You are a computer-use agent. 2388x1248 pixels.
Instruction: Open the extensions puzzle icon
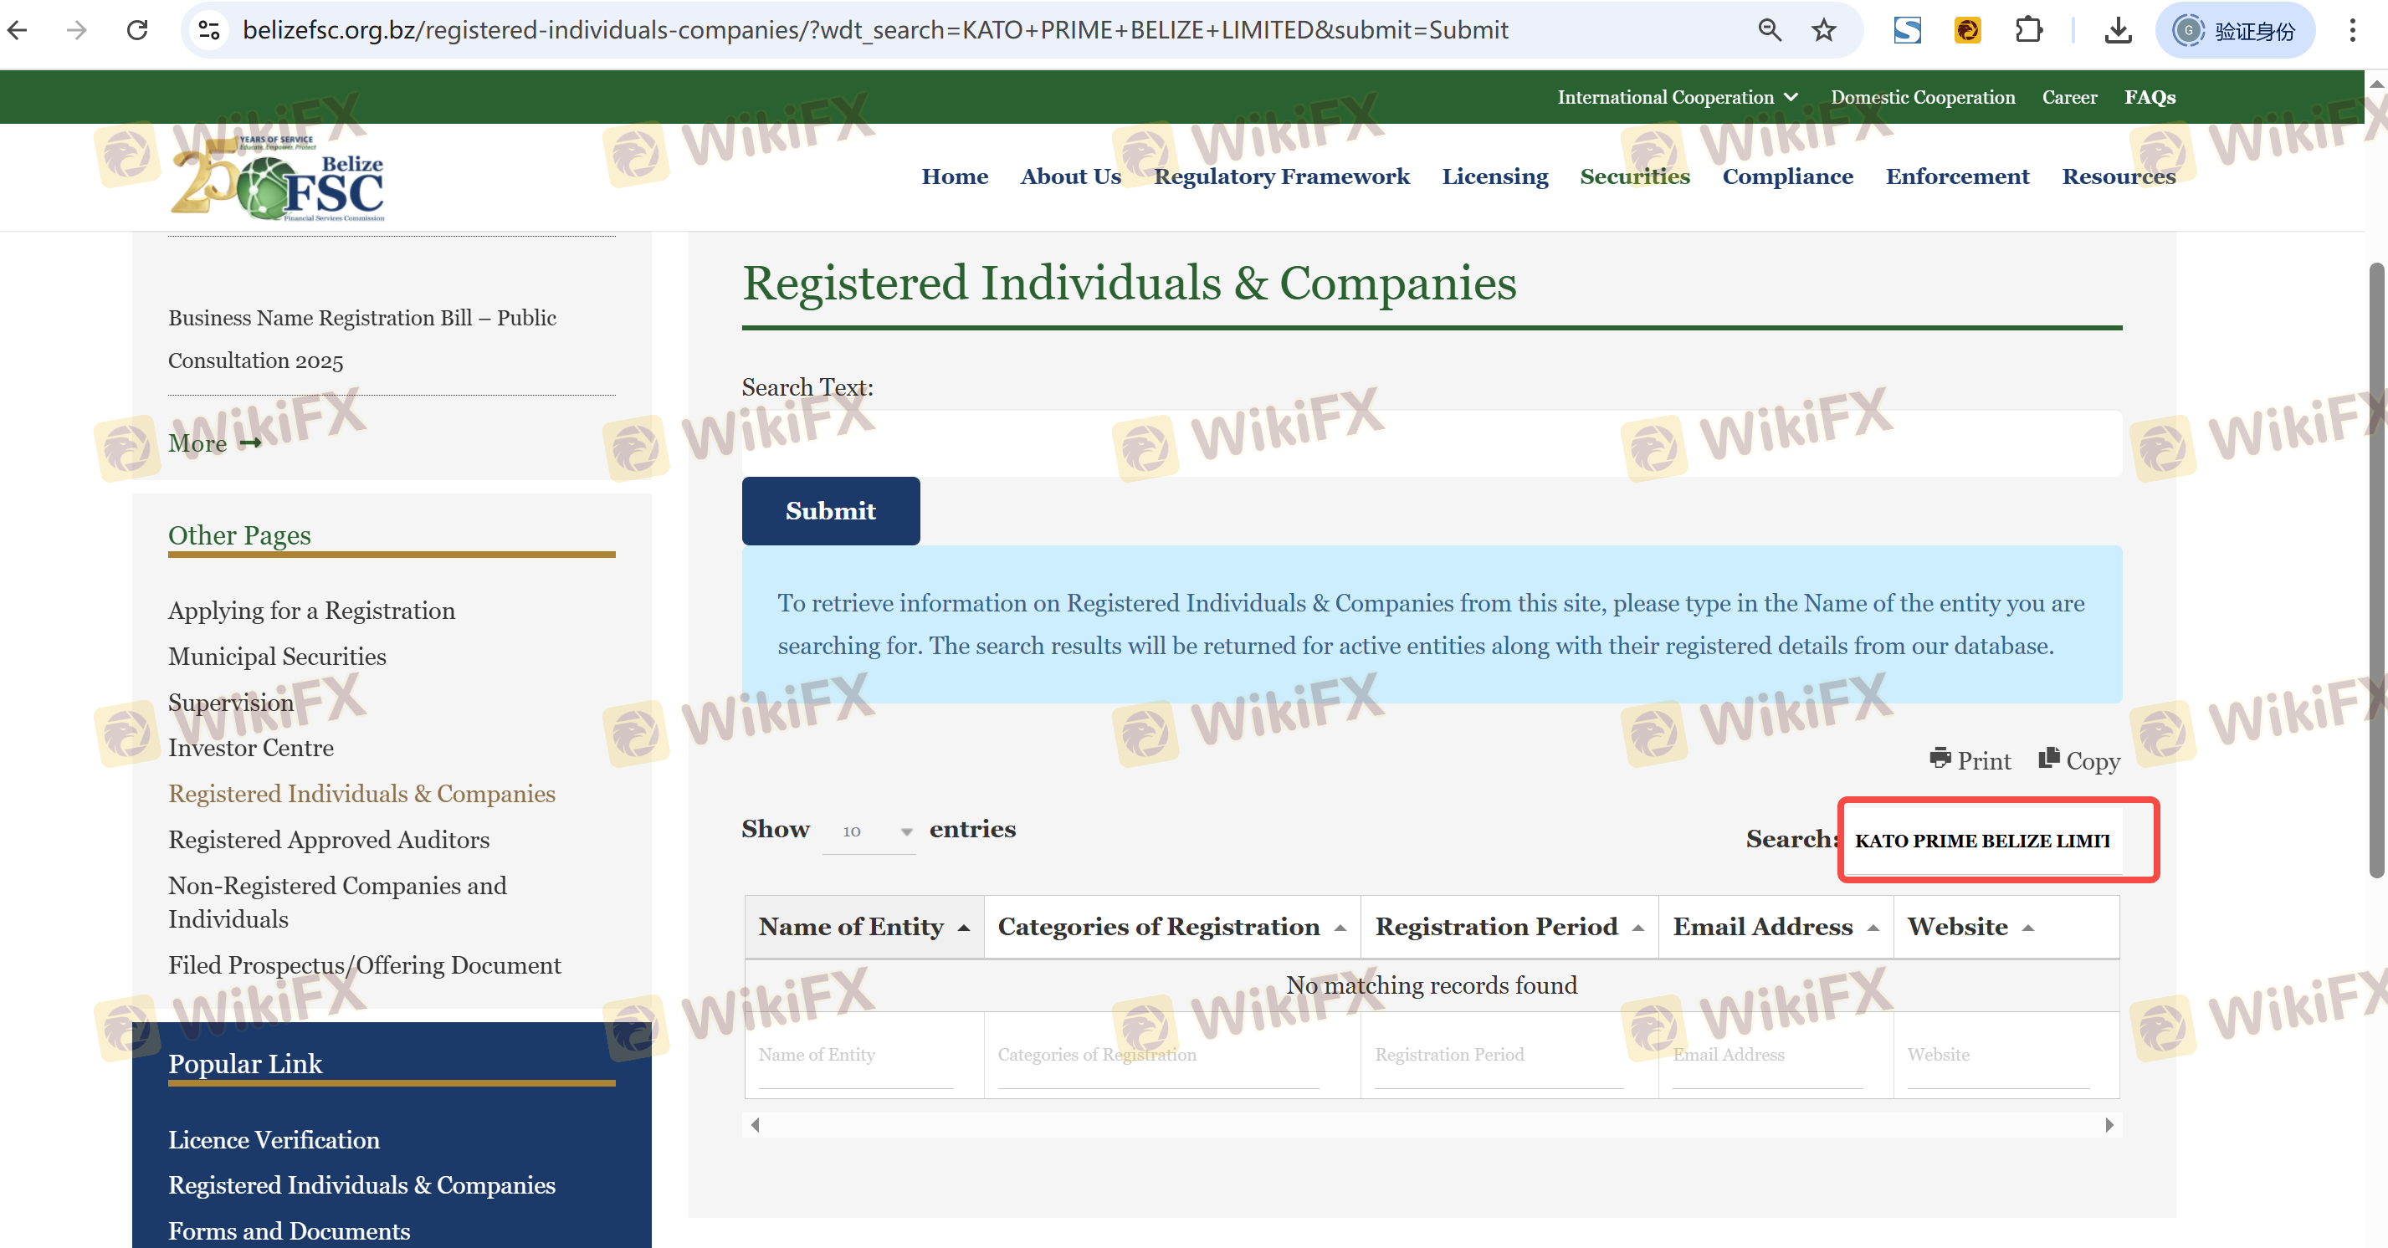2028,31
